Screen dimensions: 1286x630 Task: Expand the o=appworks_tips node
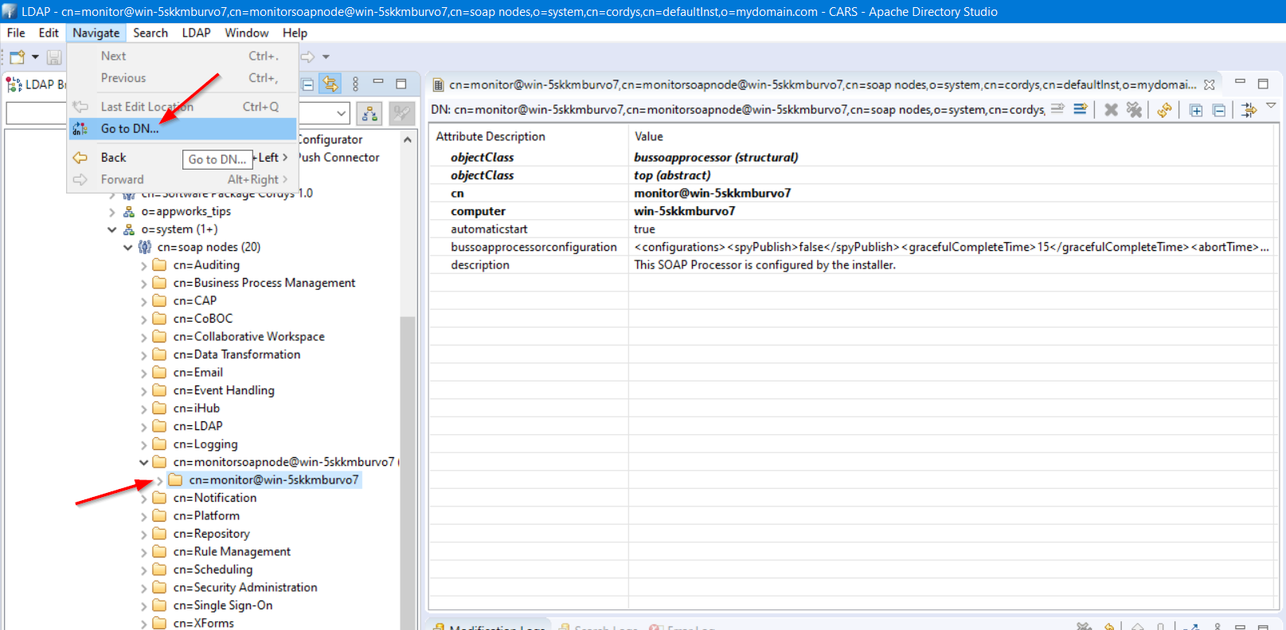coord(111,212)
